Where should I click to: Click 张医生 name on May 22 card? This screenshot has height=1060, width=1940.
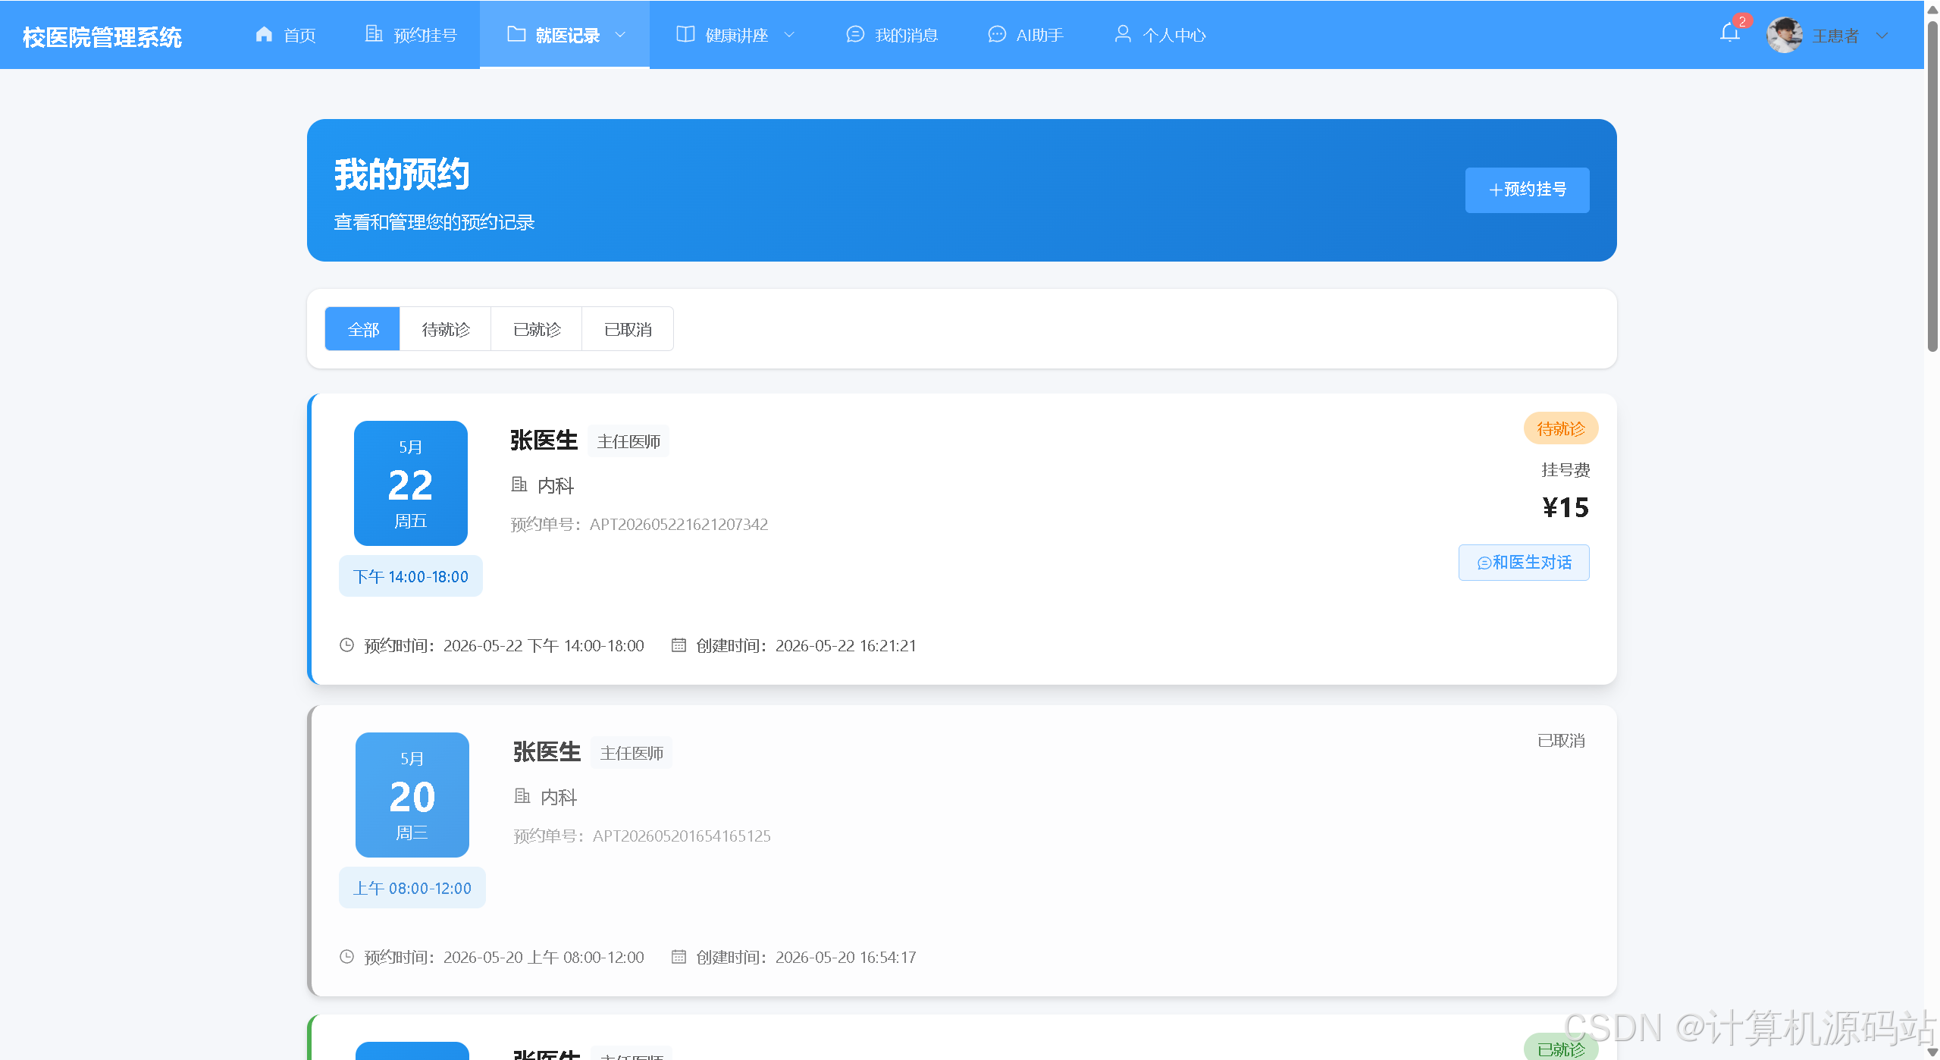(544, 441)
